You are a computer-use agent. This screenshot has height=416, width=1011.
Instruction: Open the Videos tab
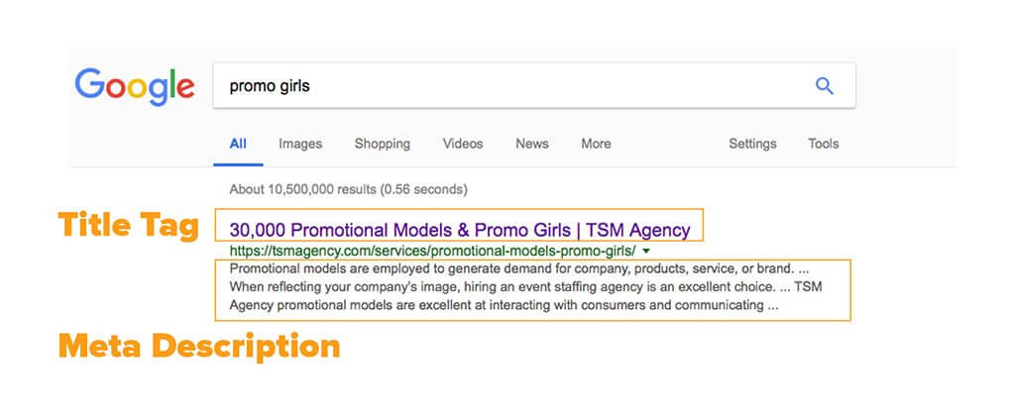463,144
